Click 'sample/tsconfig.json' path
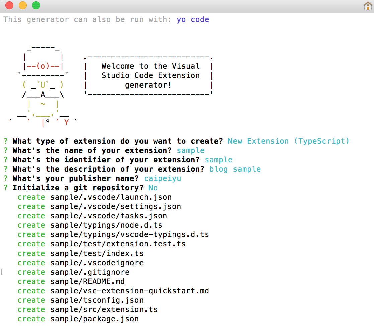Image resolution: width=374 pixels, height=334 pixels. [97, 300]
